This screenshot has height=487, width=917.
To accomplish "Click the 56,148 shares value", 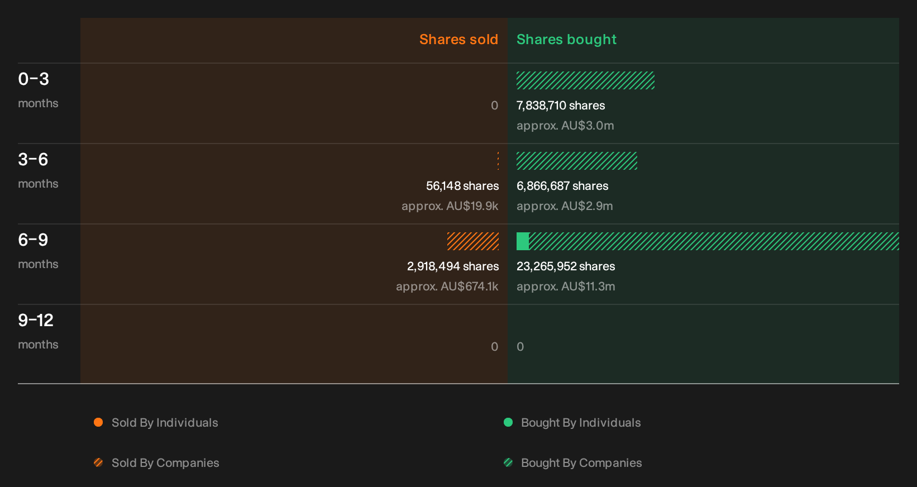I will [462, 186].
